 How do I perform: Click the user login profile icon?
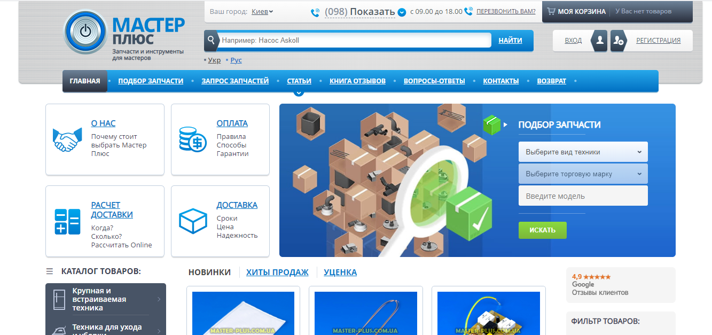[600, 41]
